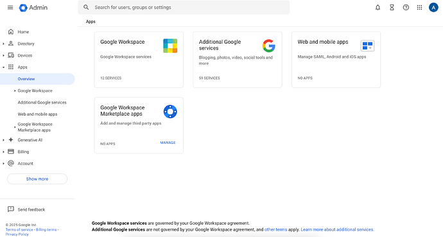
Task: Open the Google Workspace card
Action: click(139, 60)
